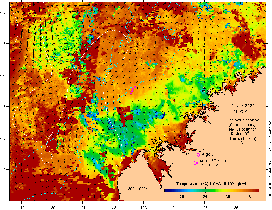Click the '126' longitude axis label
This screenshot has width=272, height=210.
235,208
